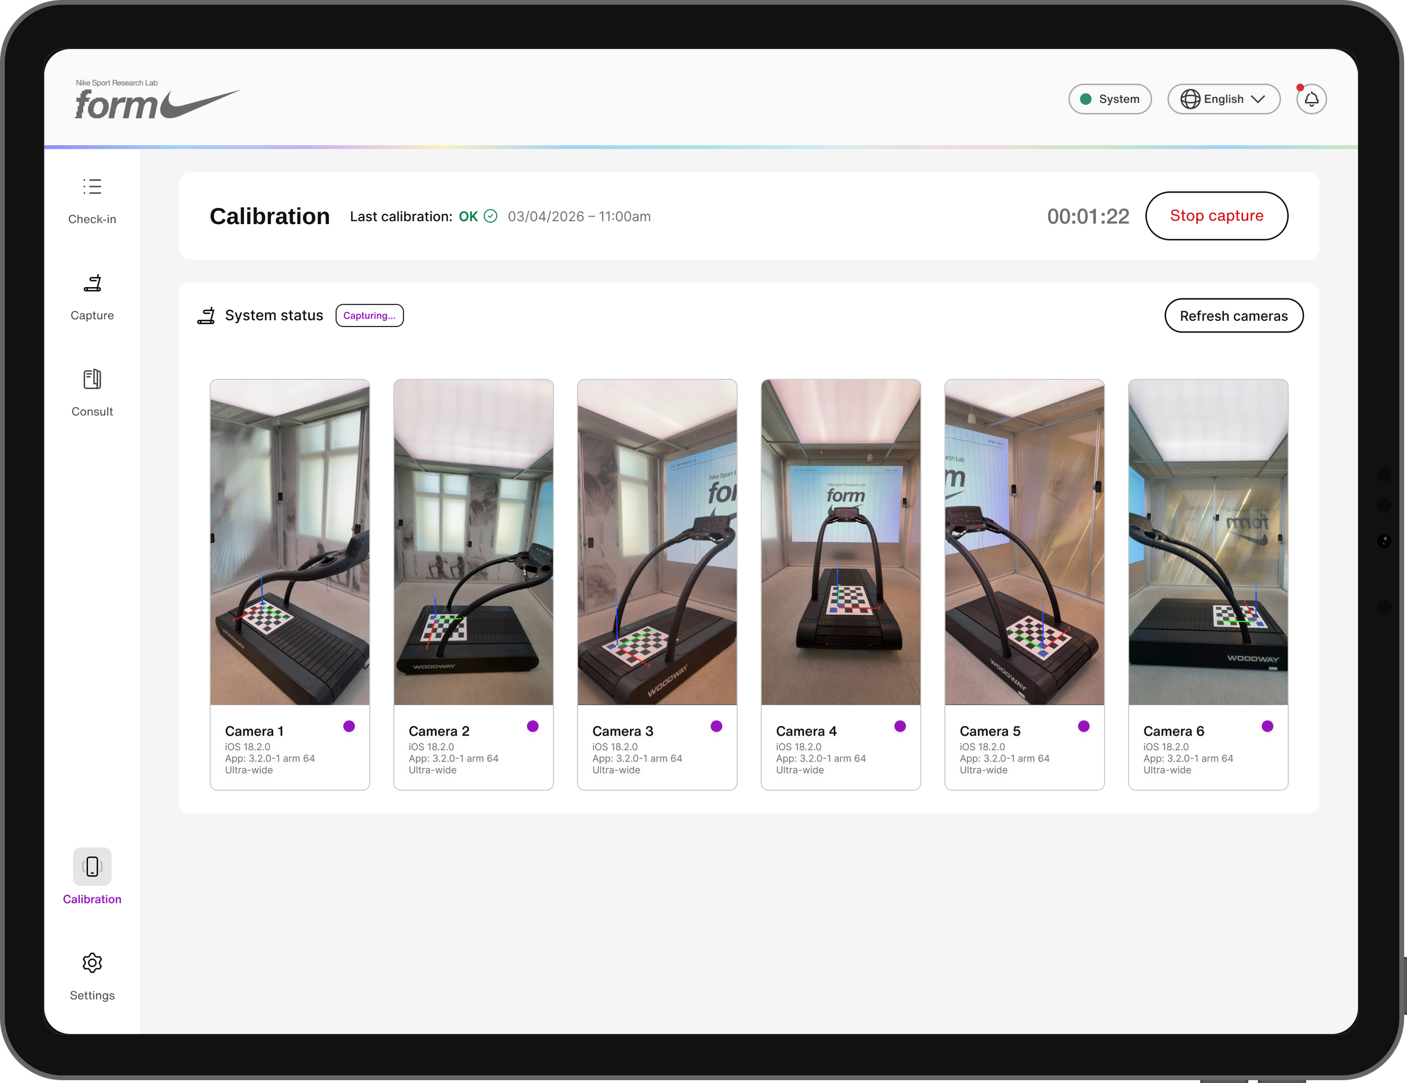The width and height of the screenshot is (1407, 1083).
Task: Open Camera 6 preview thumbnail
Action: coord(1208,543)
